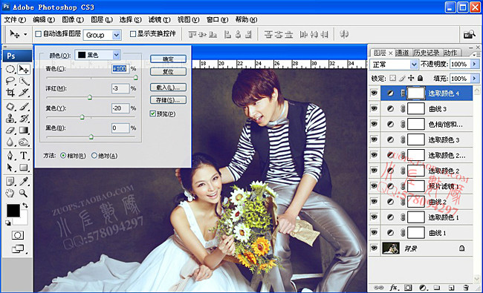Enable auto-select layer checkbox
The height and width of the screenshot is (293, 483).
(38, 34)
